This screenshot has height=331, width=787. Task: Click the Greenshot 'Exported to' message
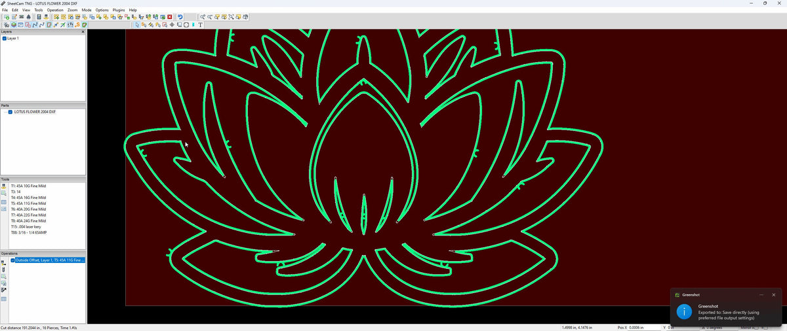[x=729, y=315]
